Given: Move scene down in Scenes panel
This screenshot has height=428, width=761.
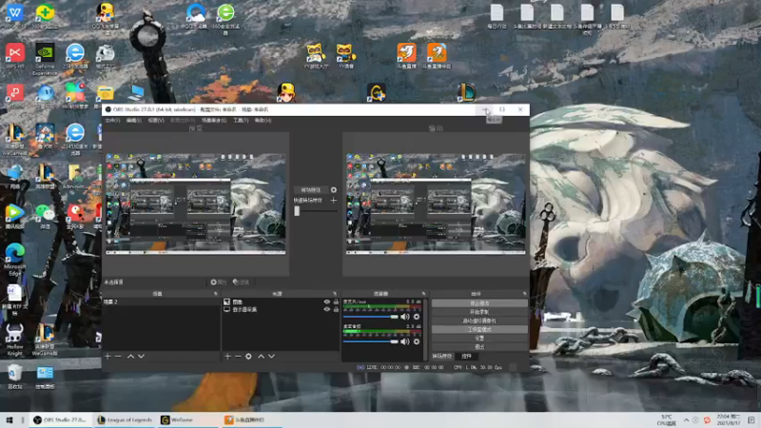Looking at the screenshot, I should [x=141, y=356].
